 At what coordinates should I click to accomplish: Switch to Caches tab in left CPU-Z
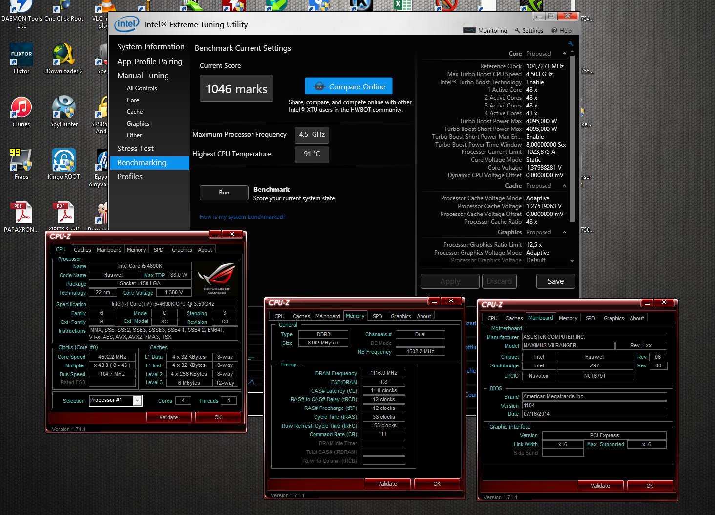click(x=83, y=250)
